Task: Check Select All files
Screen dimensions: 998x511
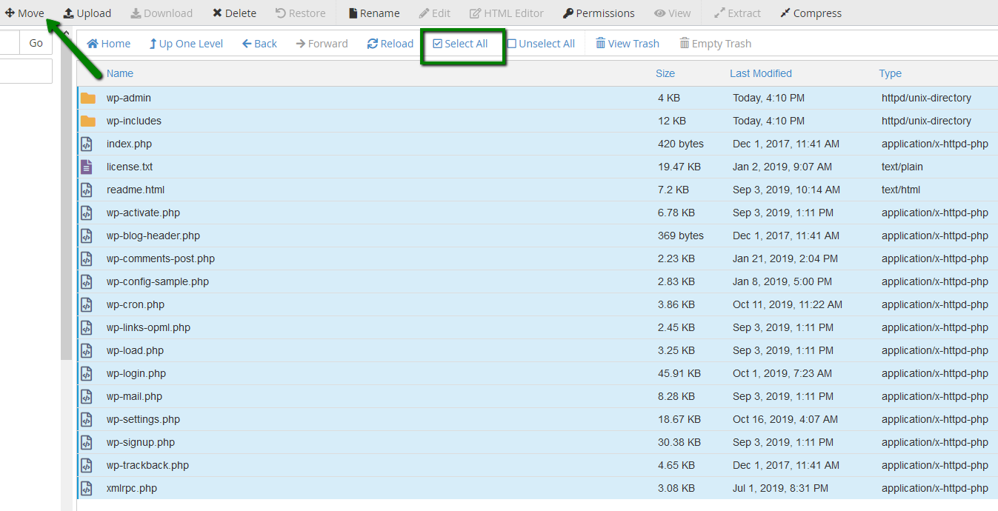Action: pos(460,44)
